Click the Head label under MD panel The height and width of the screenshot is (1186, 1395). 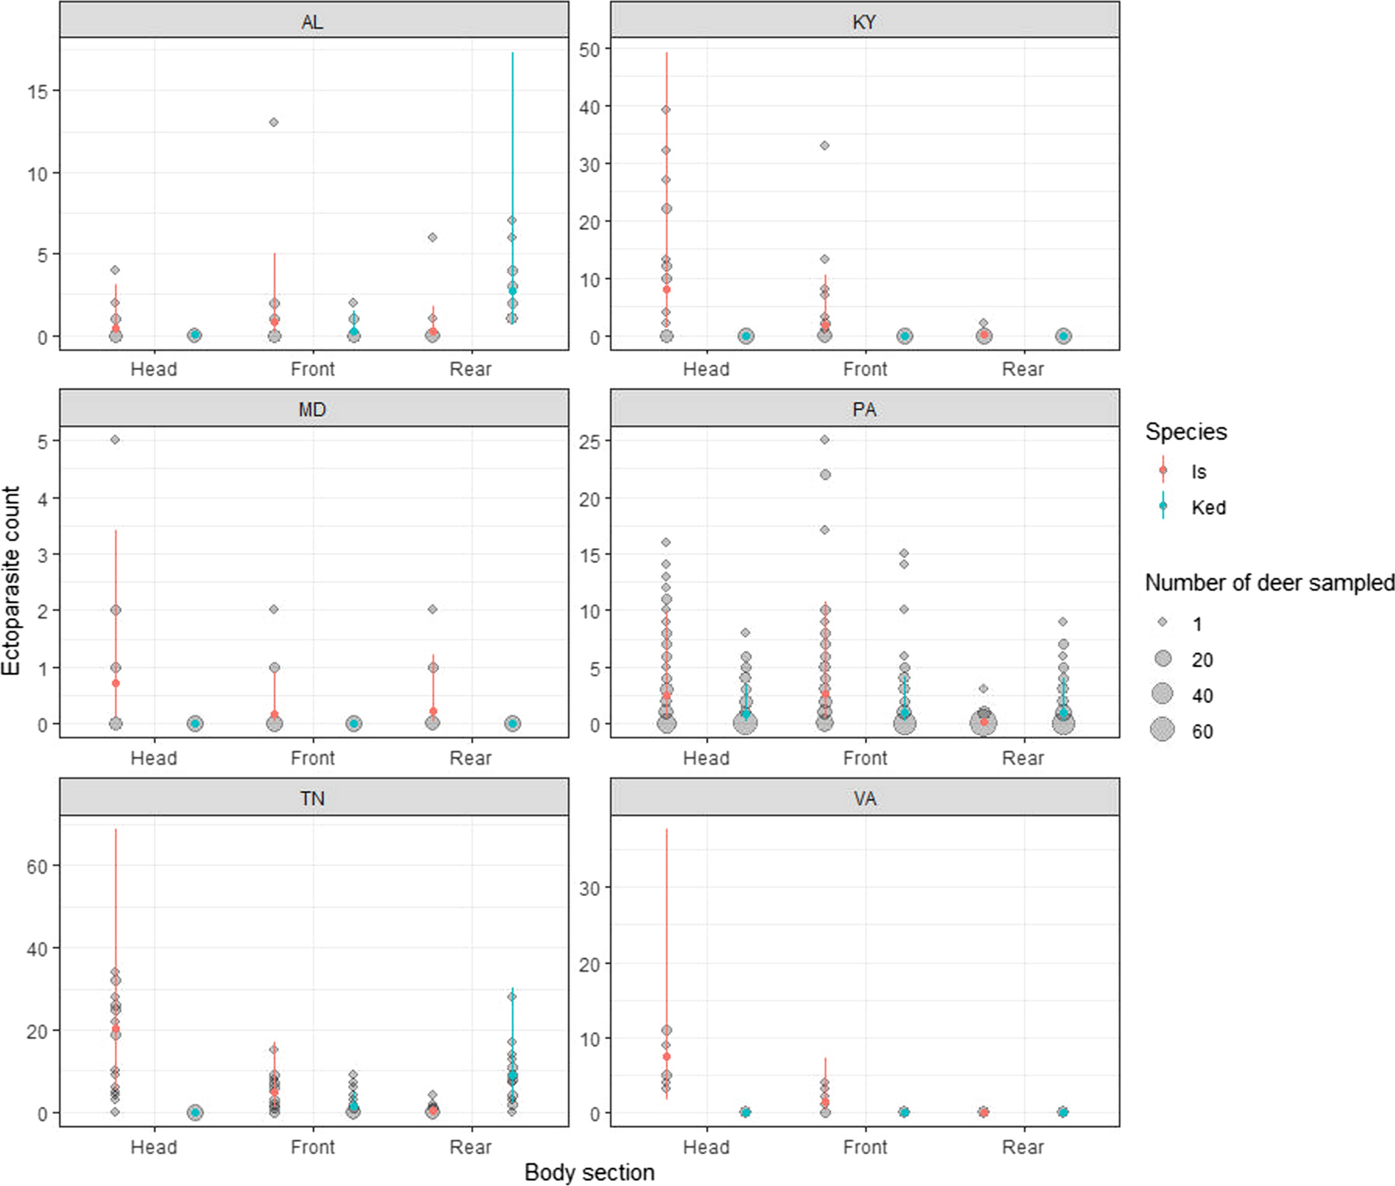(154, 758)
